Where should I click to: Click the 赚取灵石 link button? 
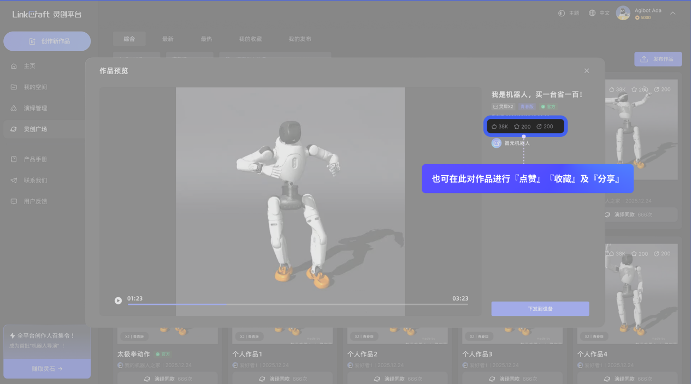pyautogui.click(x=47, y=369)
